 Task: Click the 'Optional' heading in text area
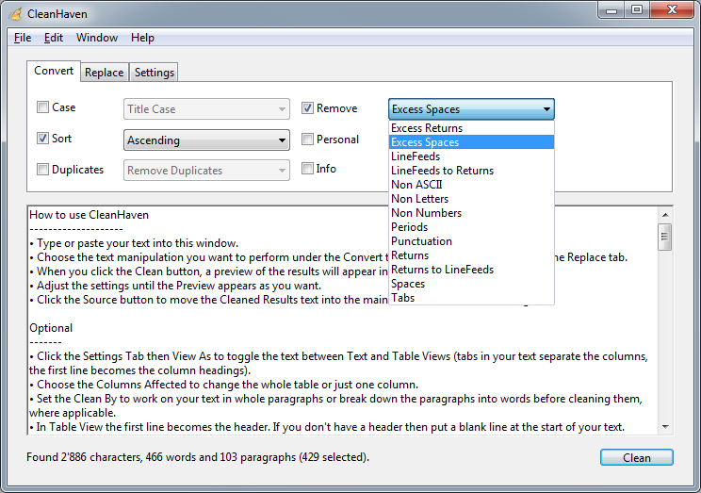pos(51,328)
